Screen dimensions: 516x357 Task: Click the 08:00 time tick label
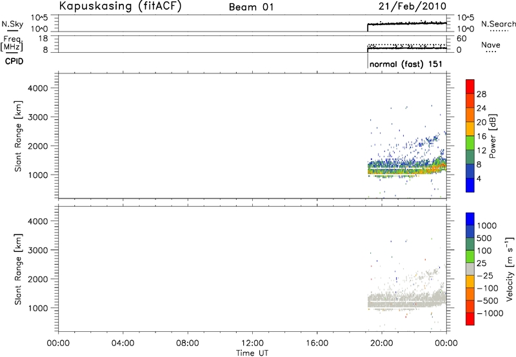click(x=187, y=343)
